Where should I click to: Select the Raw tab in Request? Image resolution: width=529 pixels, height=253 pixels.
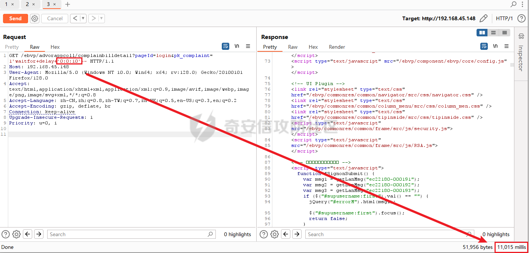click(34, 47)
